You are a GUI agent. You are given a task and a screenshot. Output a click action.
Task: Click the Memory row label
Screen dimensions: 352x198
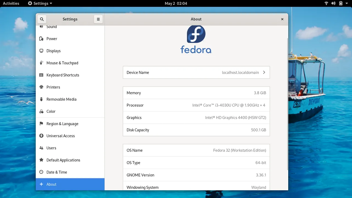(134, 93)
